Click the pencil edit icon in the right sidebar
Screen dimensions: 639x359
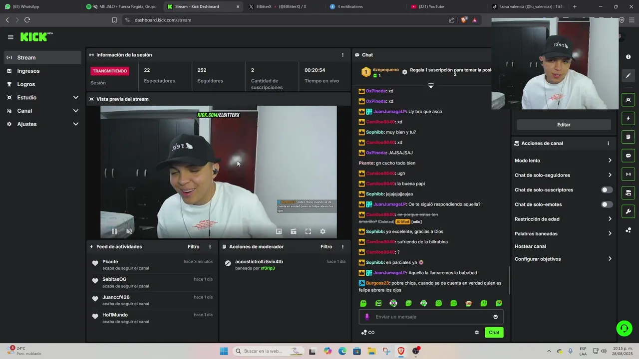tap(628, 76)
